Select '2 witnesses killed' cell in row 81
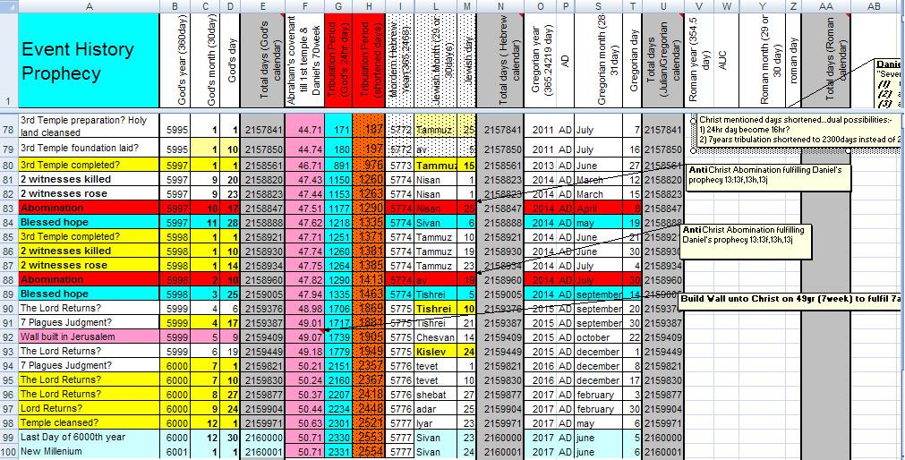905x460 pixels. click(89, 179)
